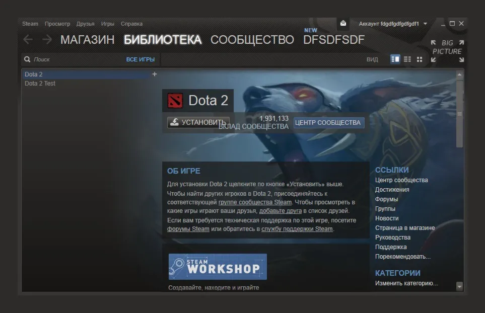Click the Порекомендовать... link

[x=403, y=257]
